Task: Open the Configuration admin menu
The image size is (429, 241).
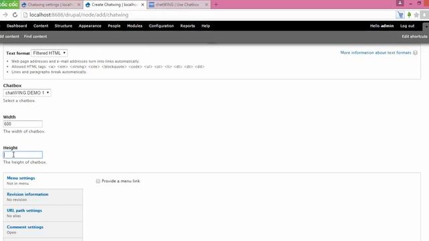Action: point(161,26)
